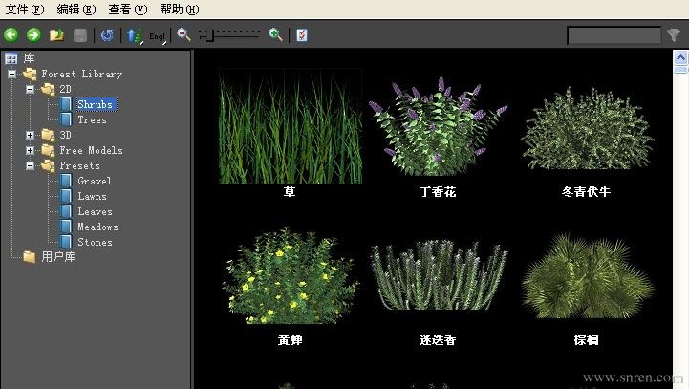Click the grayed save disk icon
The height and width of the screenshot is (389, 689).
pyautogui.click(x=80, y=35)
